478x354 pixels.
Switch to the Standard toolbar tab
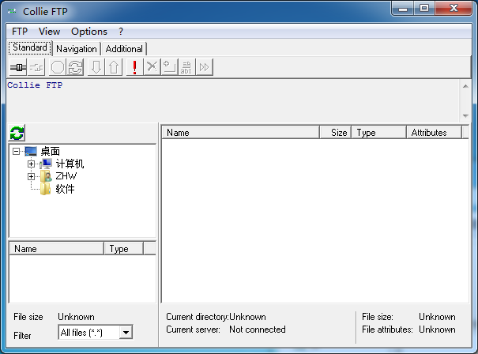click(x=30, y=48)
